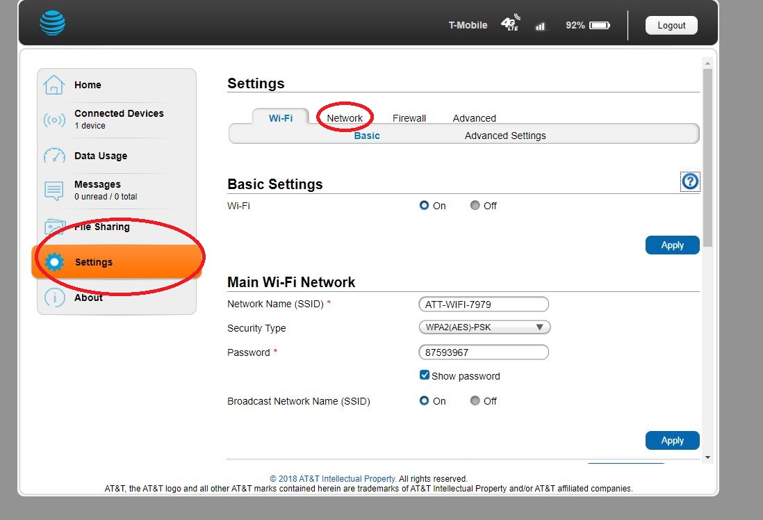Click the Main Wi-Fi Network heading

pyautogui.click(x=291, y=282)
